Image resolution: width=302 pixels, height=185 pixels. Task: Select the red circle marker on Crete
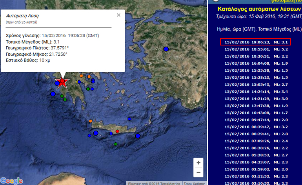tap(117, 131)
